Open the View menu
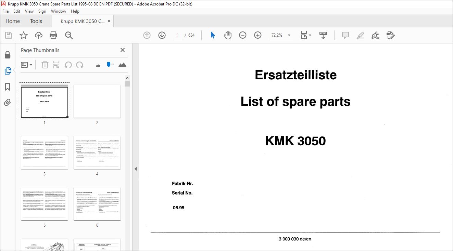 point(29,11)
